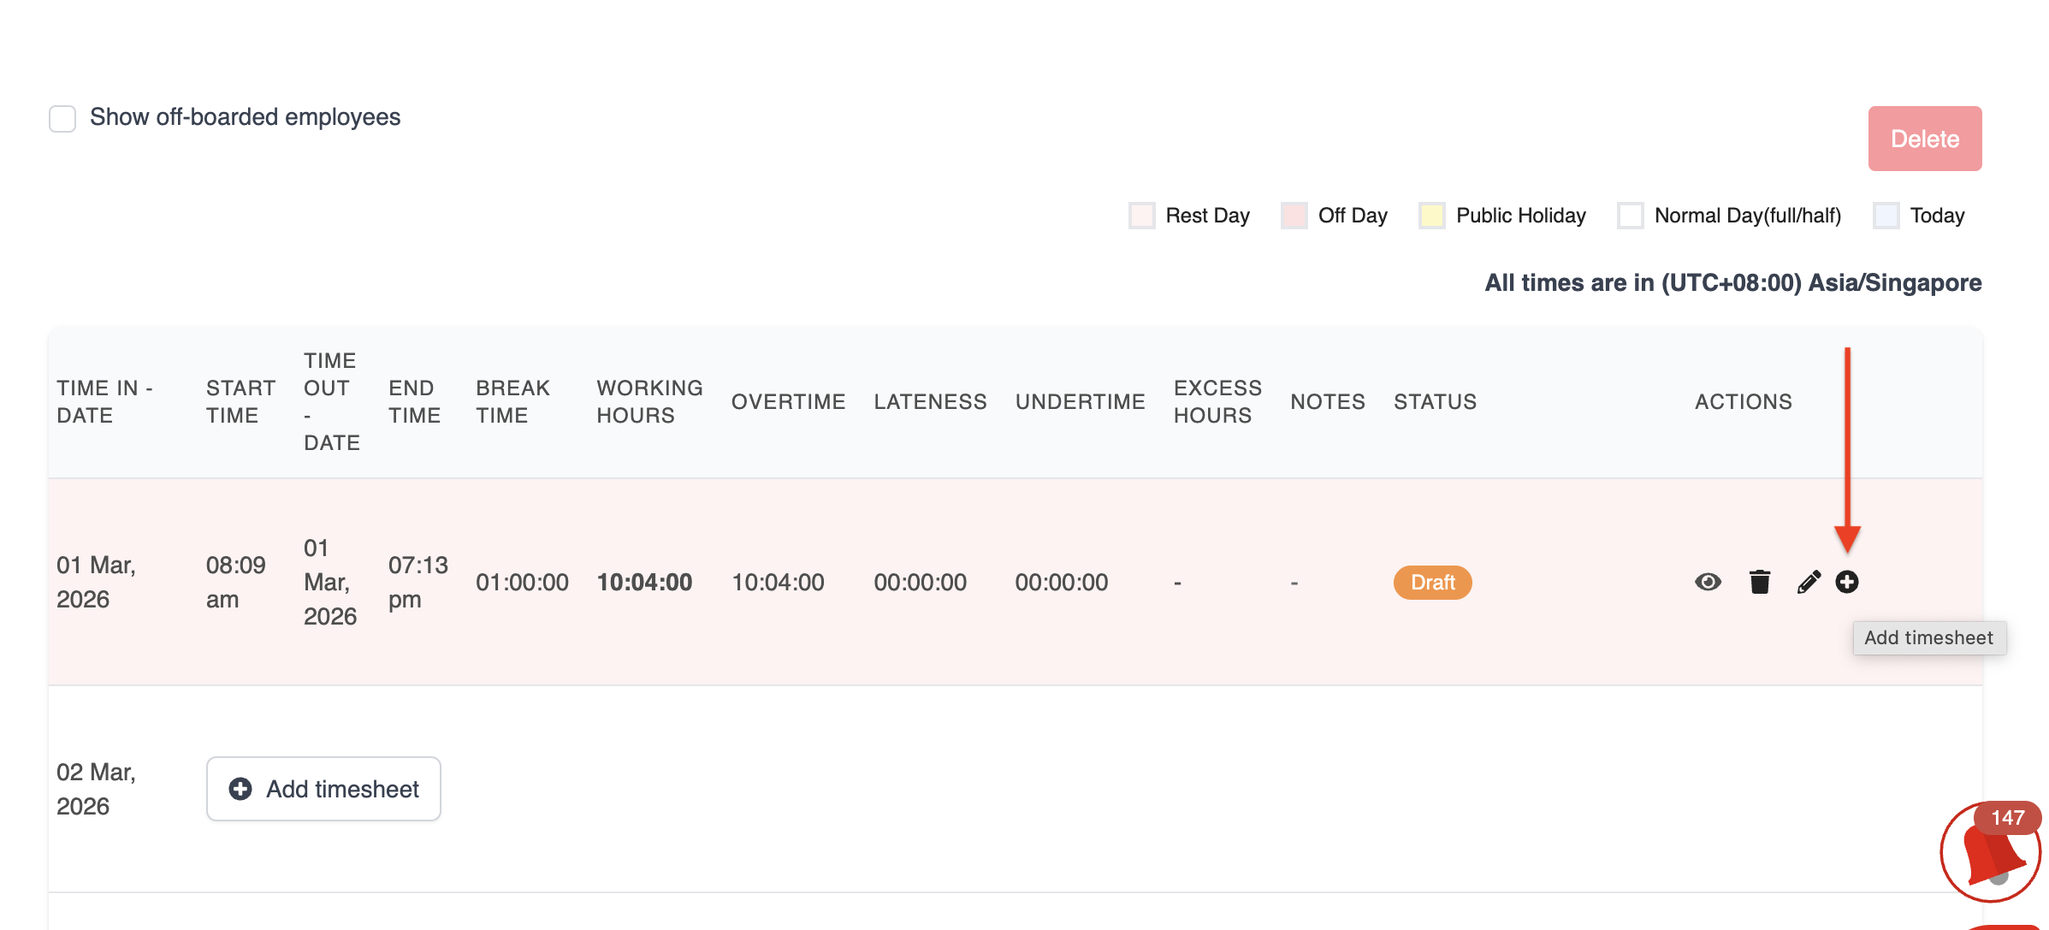2049x930 pixels.
Task: Click the Add timesheet tooltip
Action: tap(1928, 638)
